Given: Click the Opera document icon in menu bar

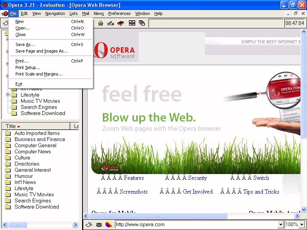Looking at the screenshot, I should 5,13.
